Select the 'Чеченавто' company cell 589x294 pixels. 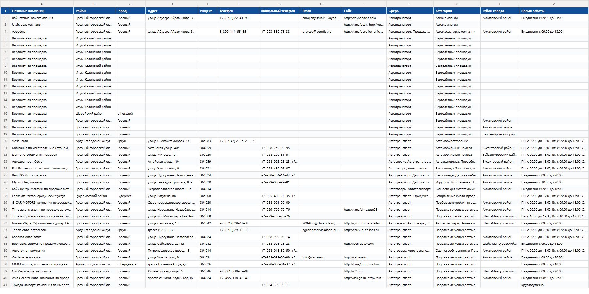click(42, 141)
